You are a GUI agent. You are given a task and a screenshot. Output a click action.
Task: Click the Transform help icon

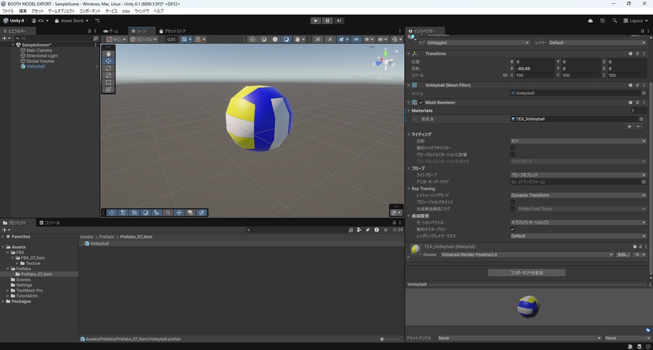[630, 53]
